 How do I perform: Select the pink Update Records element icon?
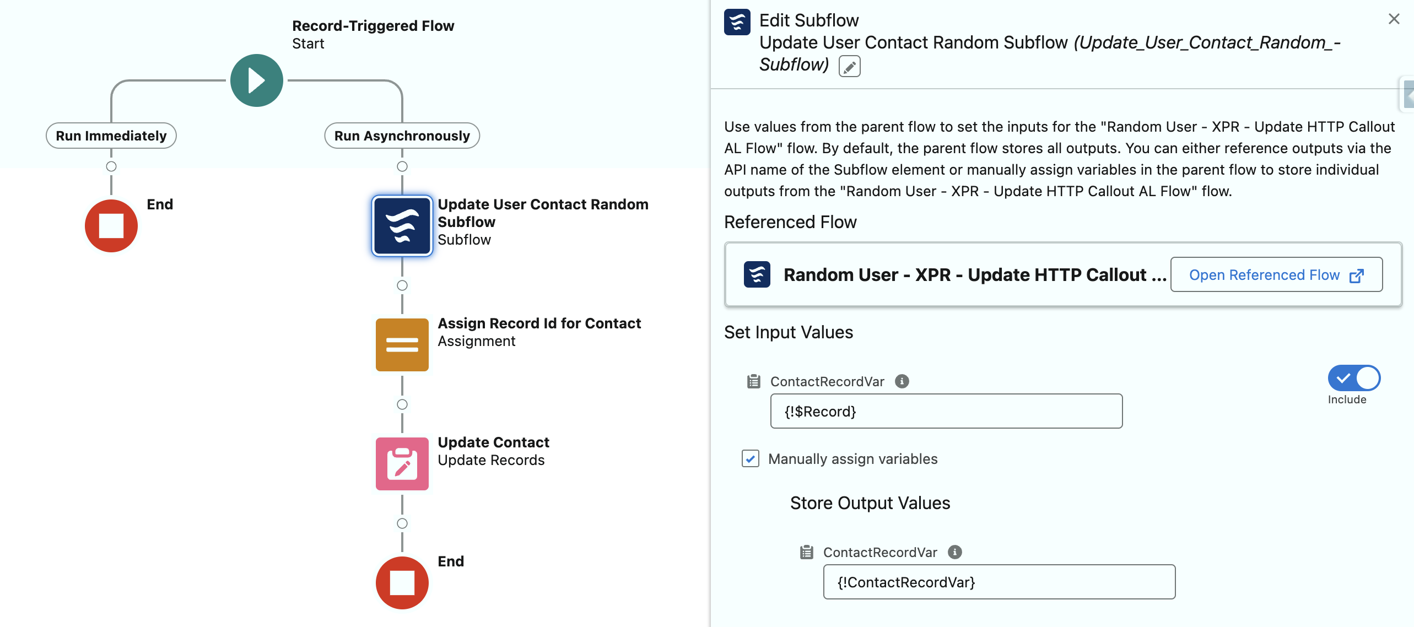(x=402, y=464)
